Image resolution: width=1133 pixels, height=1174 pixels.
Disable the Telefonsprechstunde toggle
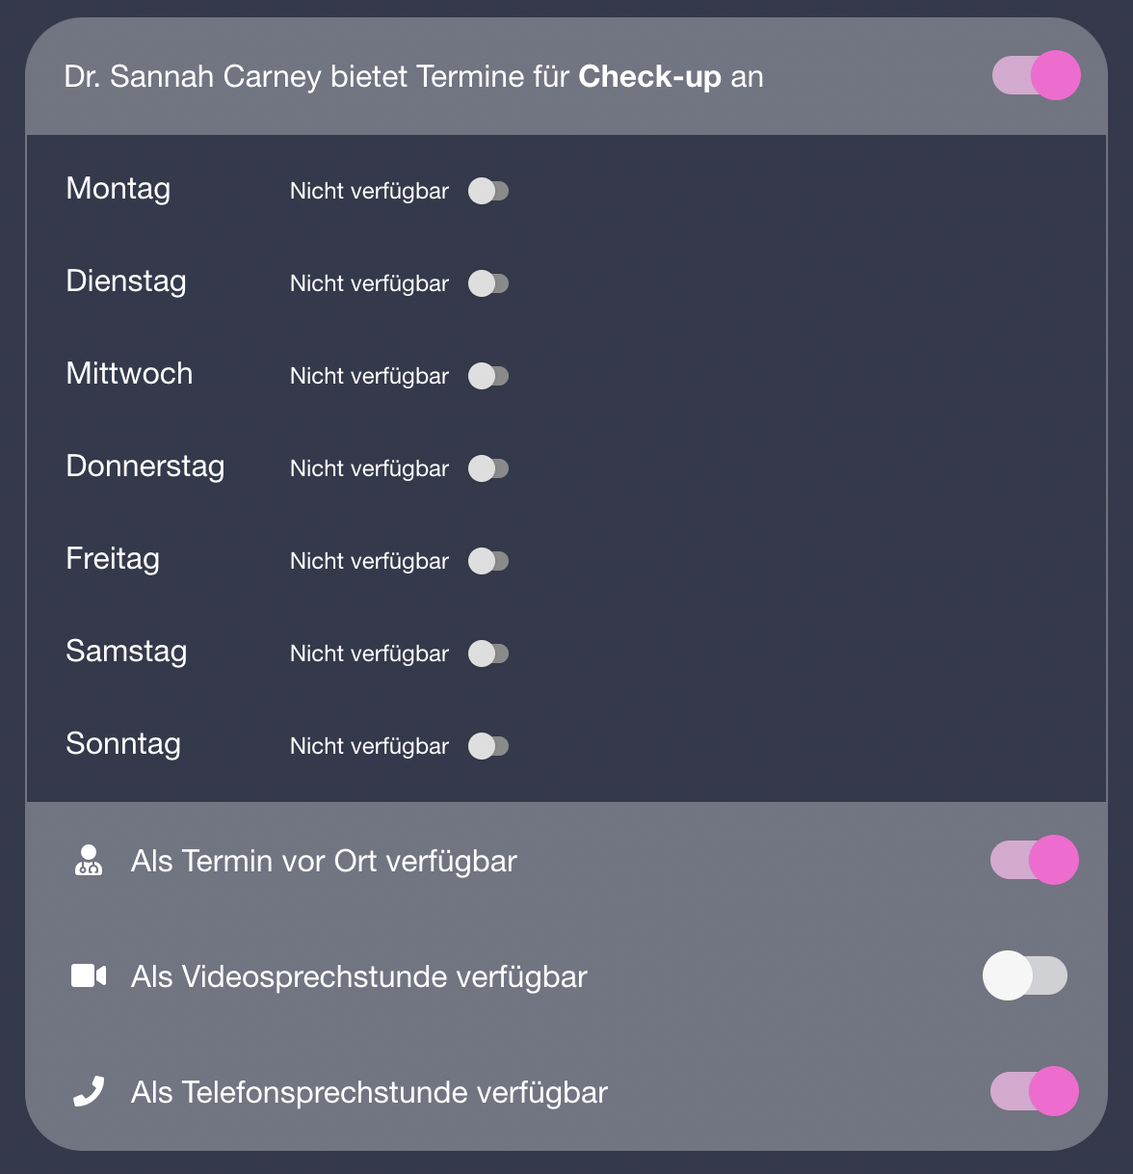point(1035,1091)
